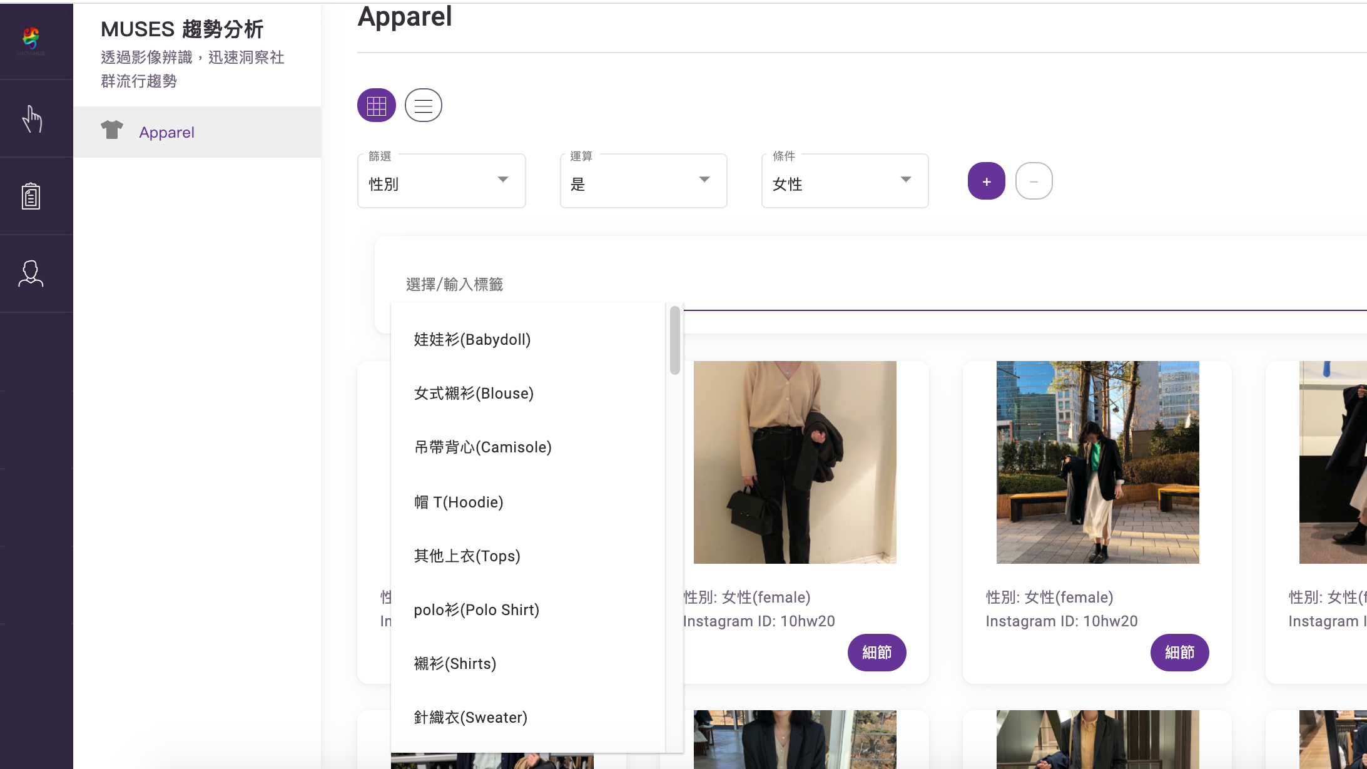This screenshot has width=1367, height=769.
Task: Open Apparel in the side menu
Action: tap(166, 133)
